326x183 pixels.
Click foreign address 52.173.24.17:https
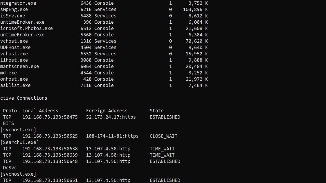(x=111, y=117)
